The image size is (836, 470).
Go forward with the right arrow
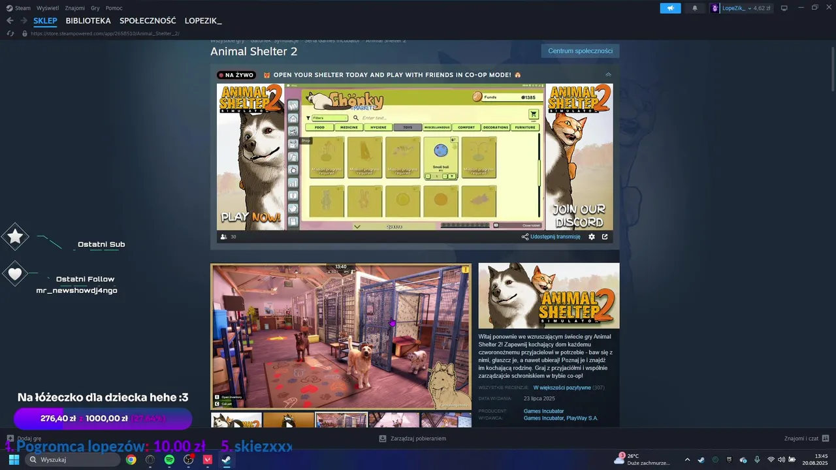(x=24, y=21)
